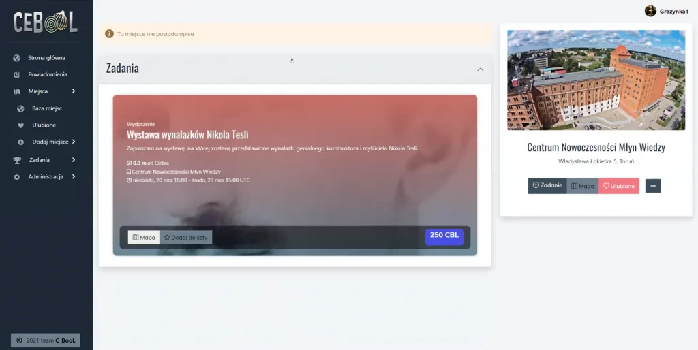Click the globe icon beside Strona główna
Screen dimensions: 698x350
(x=17, y=58)
